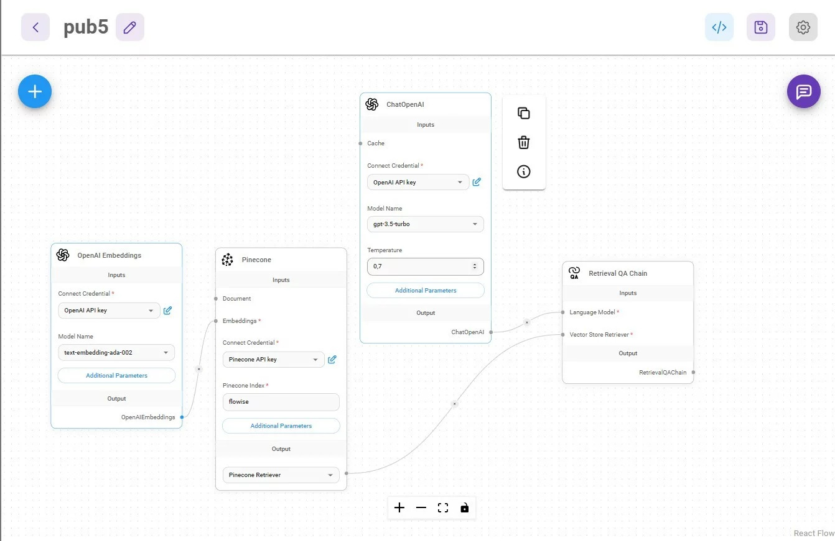
Task: Open Additional Parameters in ChatOpenAI node
Action: coord(426,291)
